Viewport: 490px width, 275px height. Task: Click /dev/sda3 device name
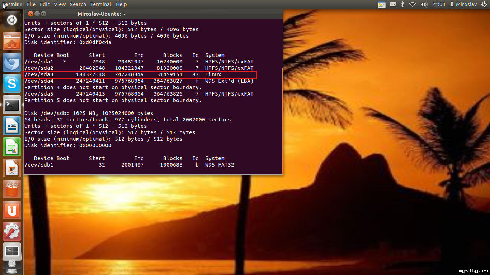[x=39, y=74]
